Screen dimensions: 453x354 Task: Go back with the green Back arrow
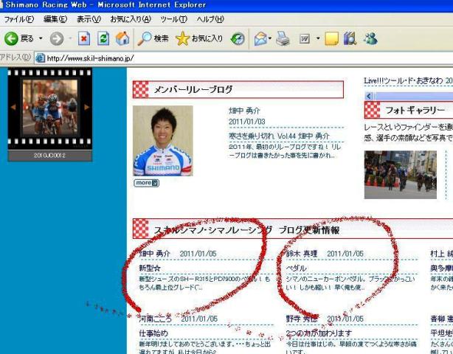pyautogui.click(x=11, y=38)
